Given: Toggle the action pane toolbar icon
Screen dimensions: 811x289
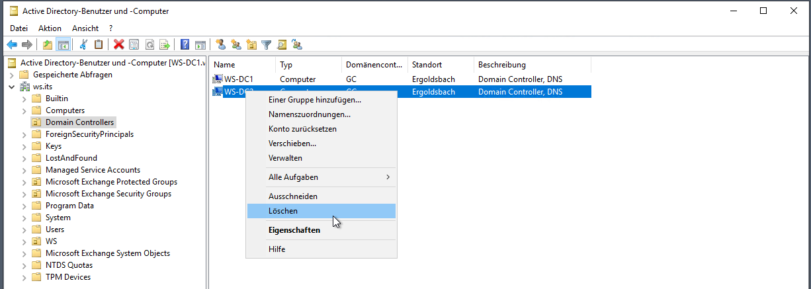Looking at the screenshot, I should 200,44.
